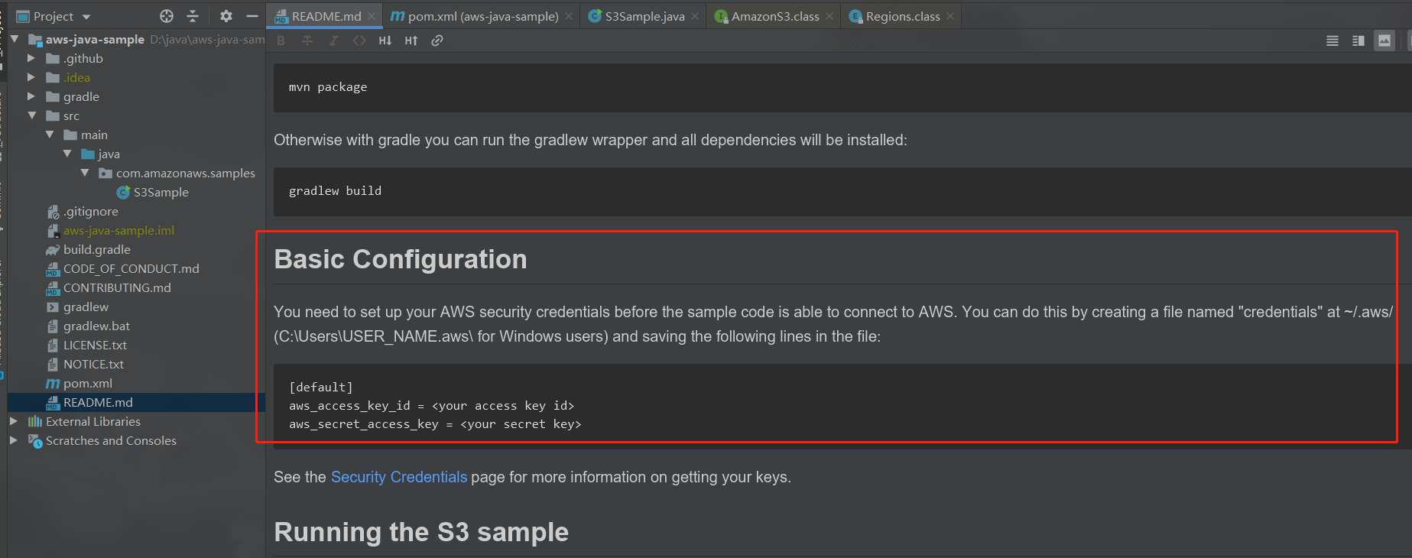Insert a link using the chain icon

coord(437,40)
